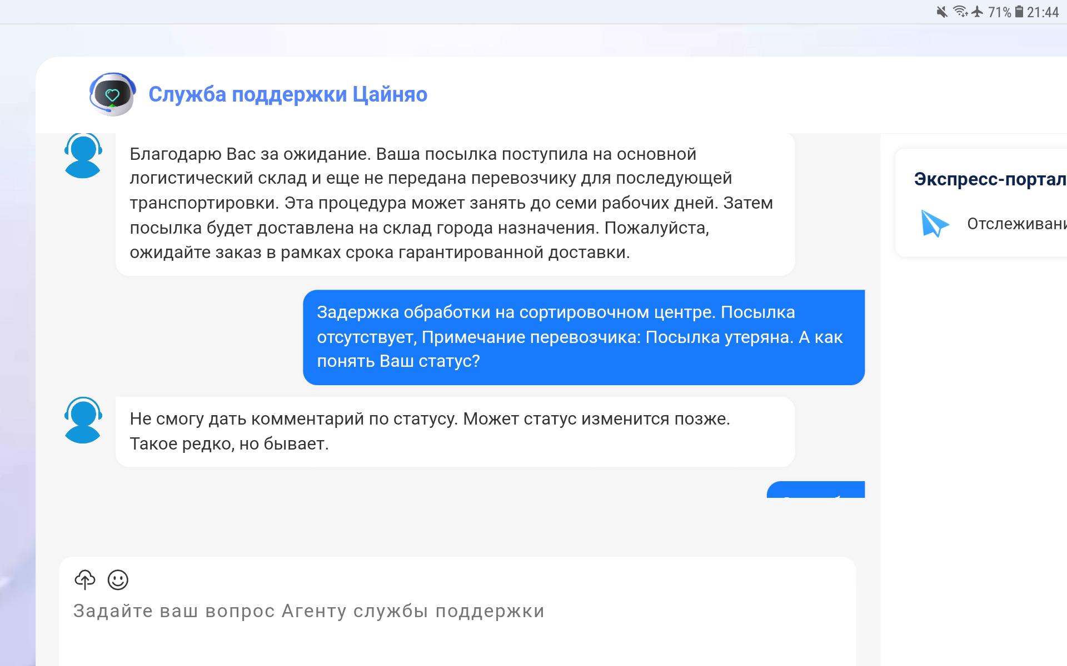Click the first support agent avatar
This screenshot has width=1067, height=666.
[x=83, y=157]
